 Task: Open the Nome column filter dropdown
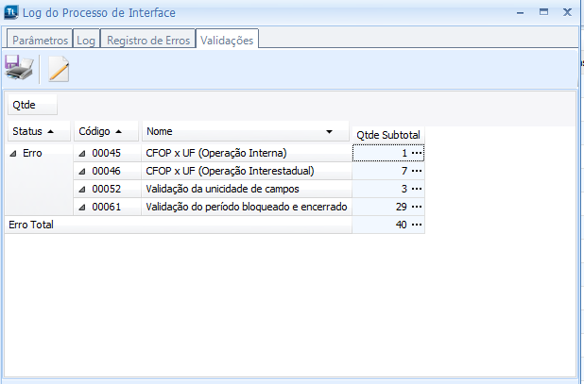tap(330, 131)
